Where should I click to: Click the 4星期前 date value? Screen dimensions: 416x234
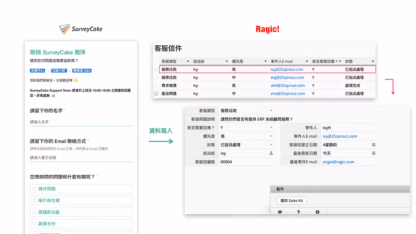click(x=330, y=145)
